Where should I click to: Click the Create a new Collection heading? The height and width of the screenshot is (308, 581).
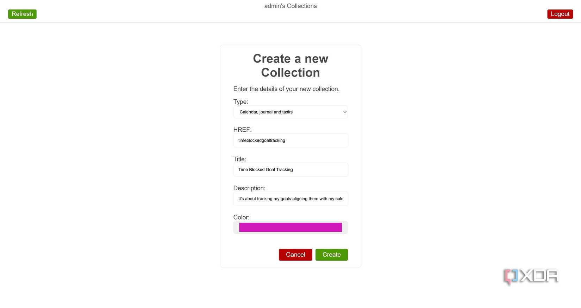(290, 66)
